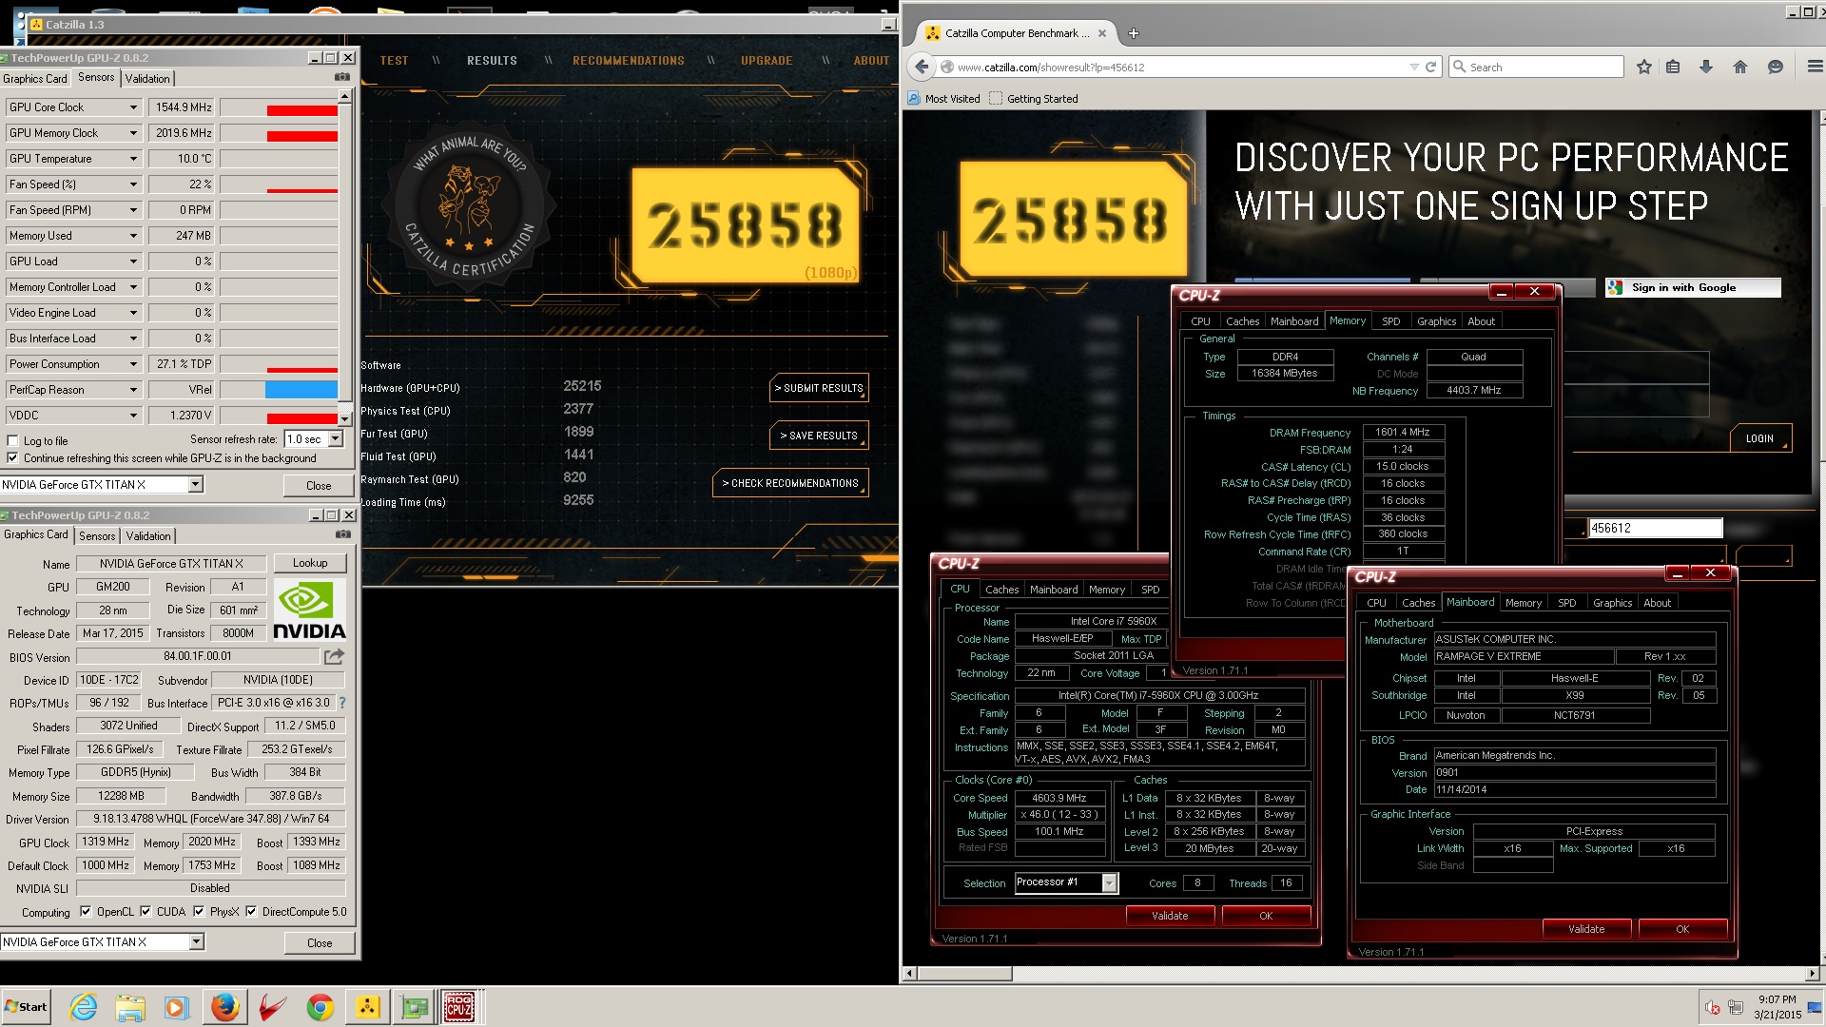Toggle the PhysX computing checkbox

pyautogui.click(x=199, y=911)
